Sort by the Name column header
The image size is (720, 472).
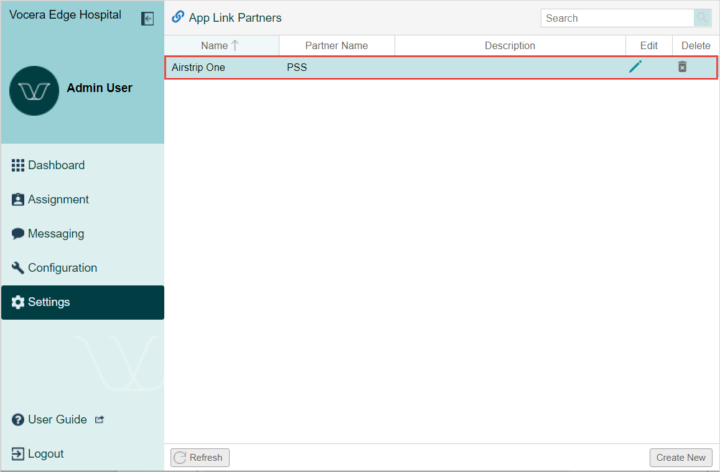click(x=222, y=45)
